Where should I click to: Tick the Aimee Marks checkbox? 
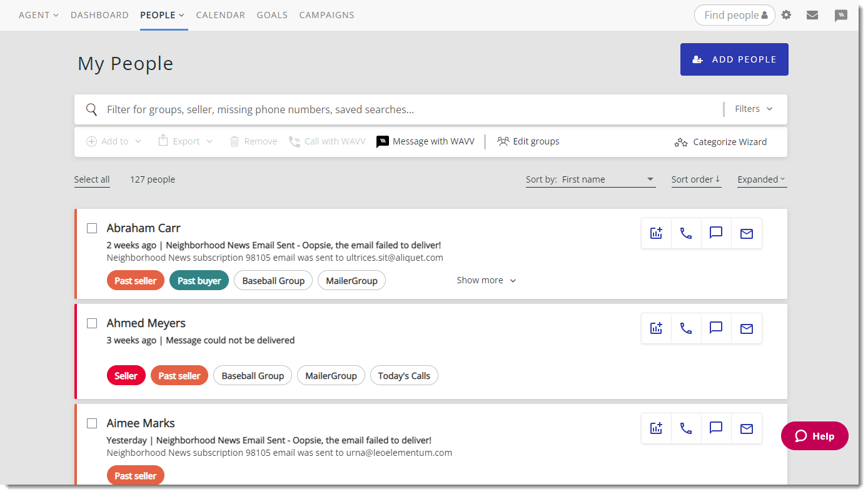pyautogui.click(x=92, y=423)
